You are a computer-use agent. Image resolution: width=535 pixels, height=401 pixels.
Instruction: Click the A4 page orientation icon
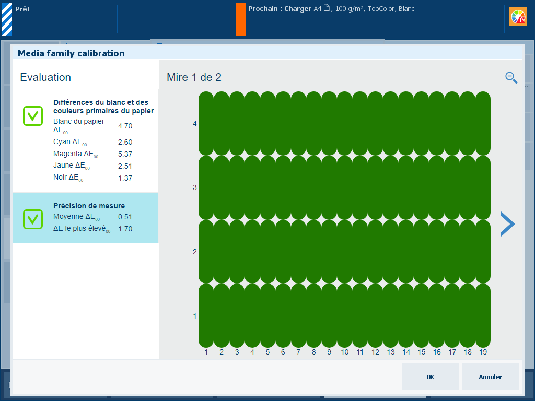tap(327, 8)
